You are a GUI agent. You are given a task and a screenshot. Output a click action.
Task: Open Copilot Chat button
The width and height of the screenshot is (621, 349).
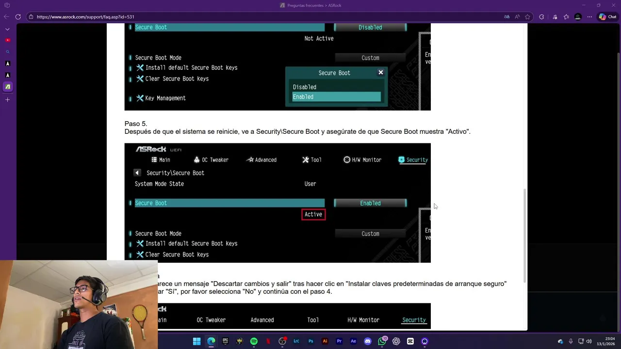pos(607,16)
